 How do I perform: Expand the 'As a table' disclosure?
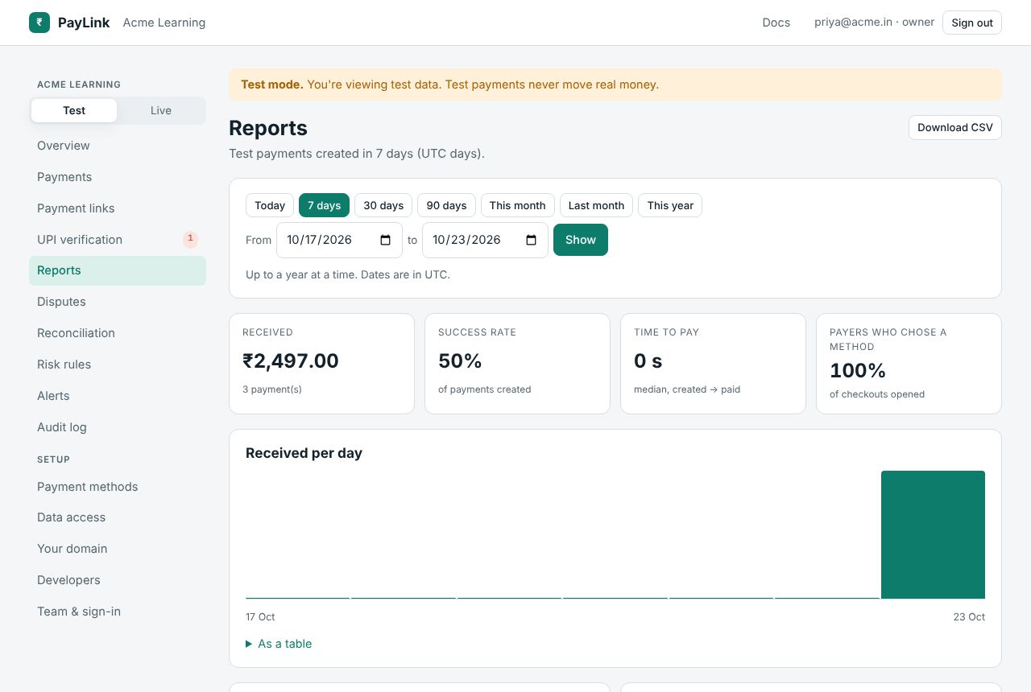pyautogui.click(x=279, y=644)
